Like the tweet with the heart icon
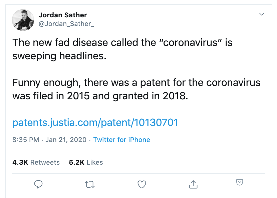Viewport: 277px width, 198px height. 142,184
